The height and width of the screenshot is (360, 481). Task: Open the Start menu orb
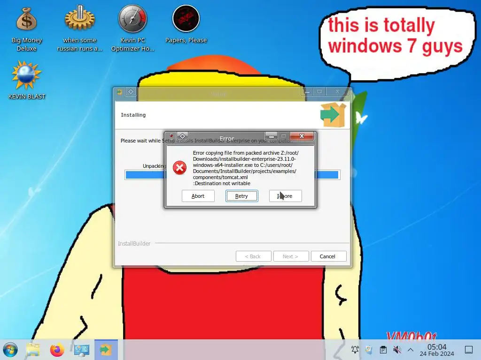coord(10,350)
